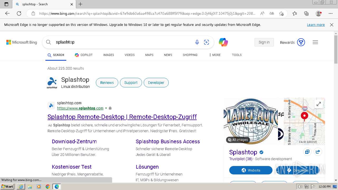Click the Splashtop logo thumbnail
The image size is (338, 190).
[52, 83]
